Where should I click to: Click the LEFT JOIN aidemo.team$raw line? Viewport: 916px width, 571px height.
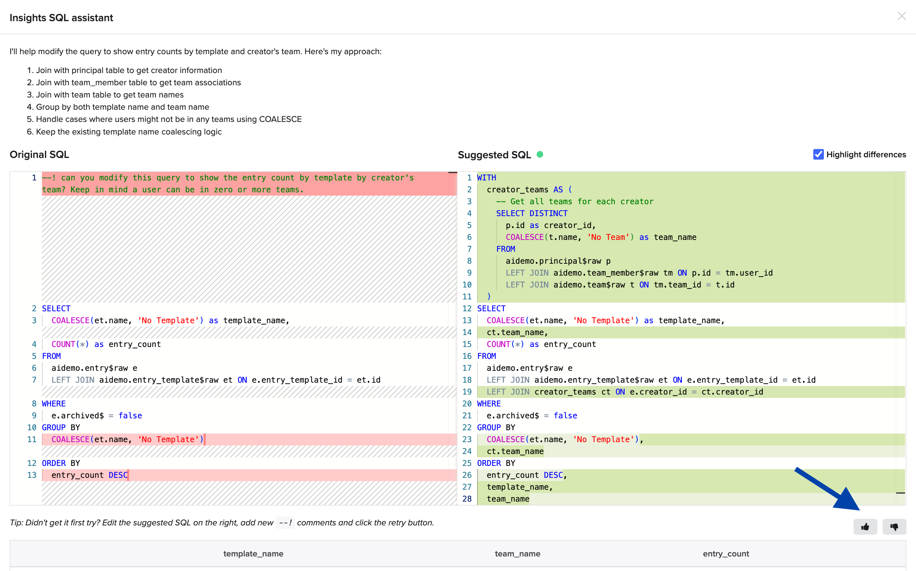pos(620,285)
